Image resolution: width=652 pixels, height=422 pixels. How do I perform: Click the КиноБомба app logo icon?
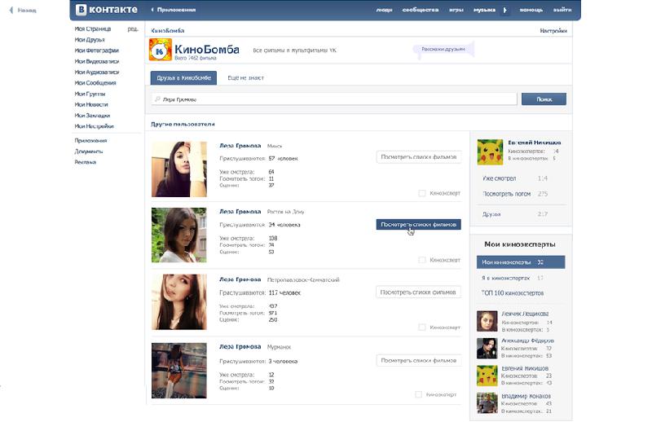pos(161,50)
